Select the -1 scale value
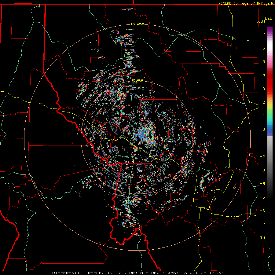 point(262,143)
